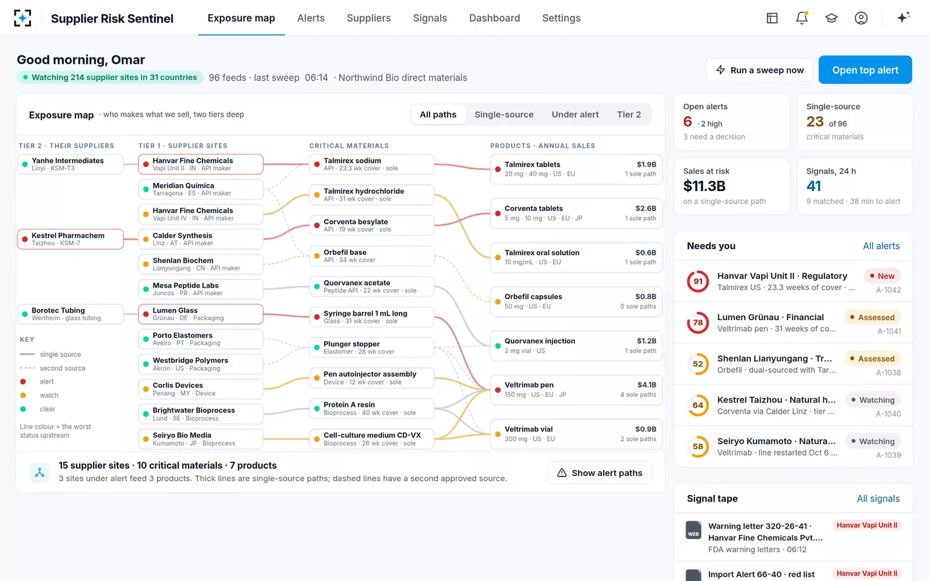929x581 pixels.
Task: Click the WEB source icon on the Warning letter signal
Action: pyautogui.click(x=694, y=530)
